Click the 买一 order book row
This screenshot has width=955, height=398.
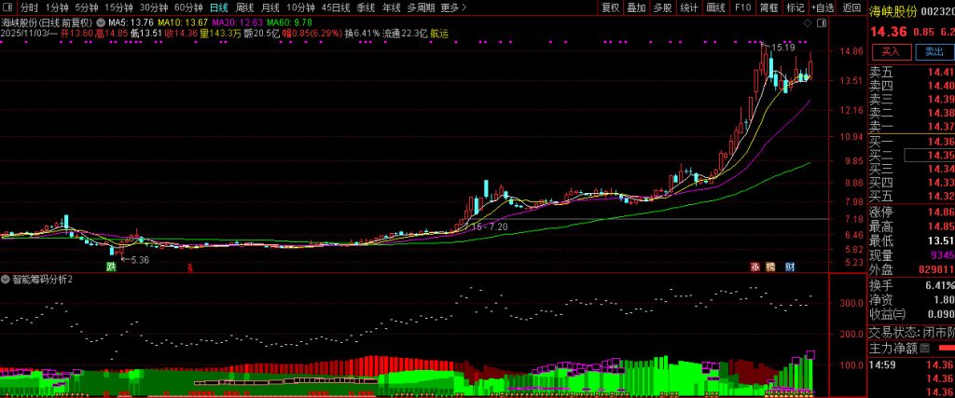coord(911,141)
